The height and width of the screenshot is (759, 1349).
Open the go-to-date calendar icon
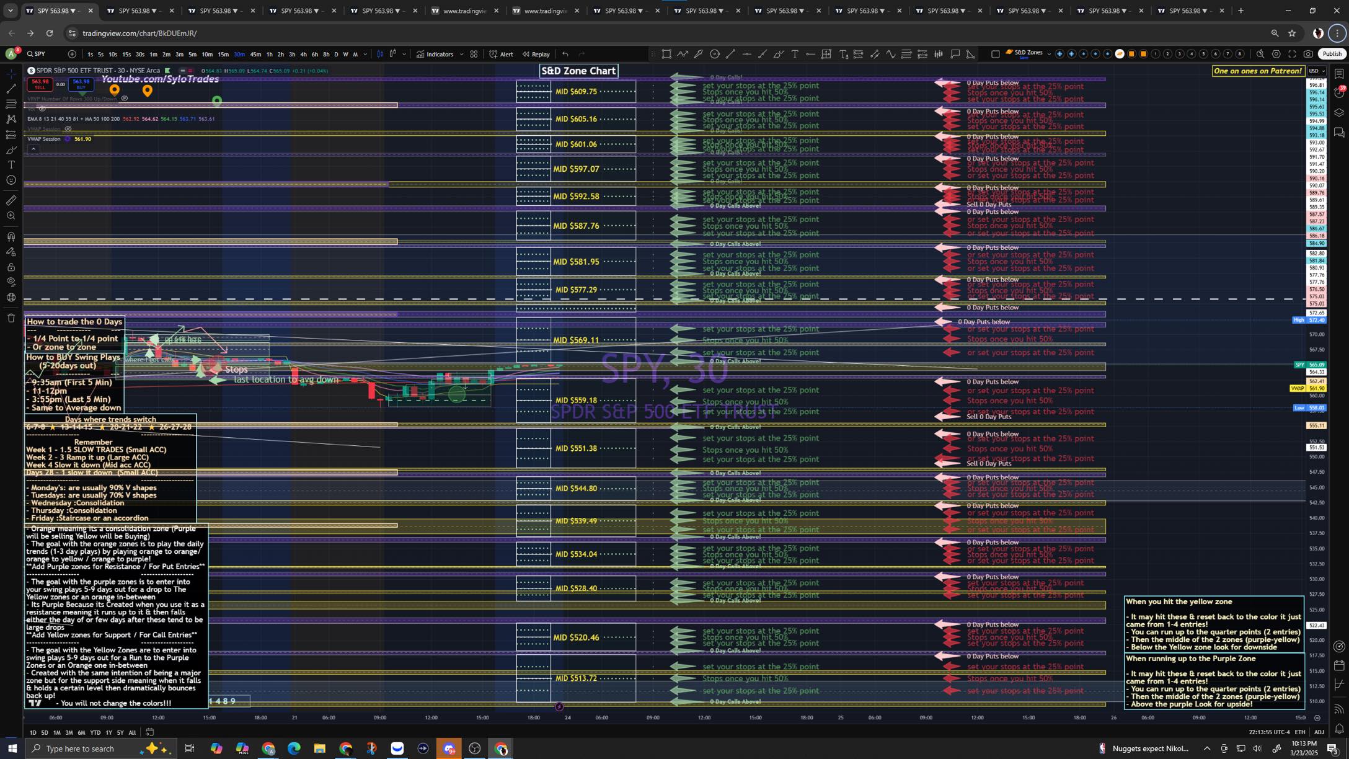point(149,732)
